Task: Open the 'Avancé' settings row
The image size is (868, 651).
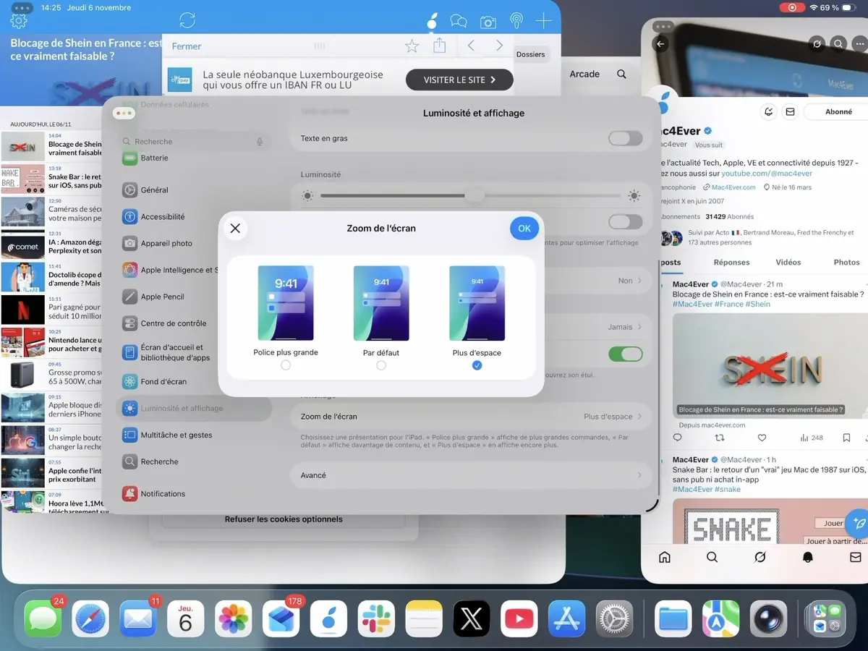Action: click(470, 475)
